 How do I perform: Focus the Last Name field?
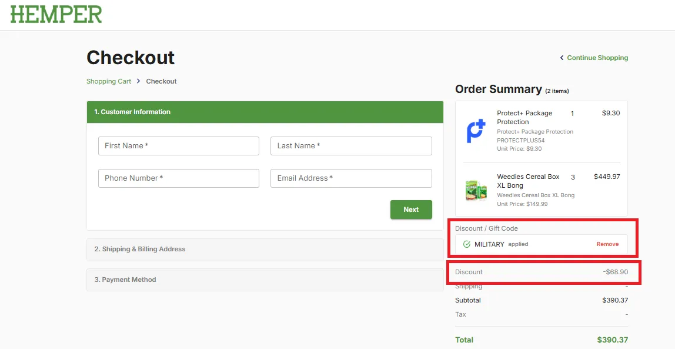[351, 146]
